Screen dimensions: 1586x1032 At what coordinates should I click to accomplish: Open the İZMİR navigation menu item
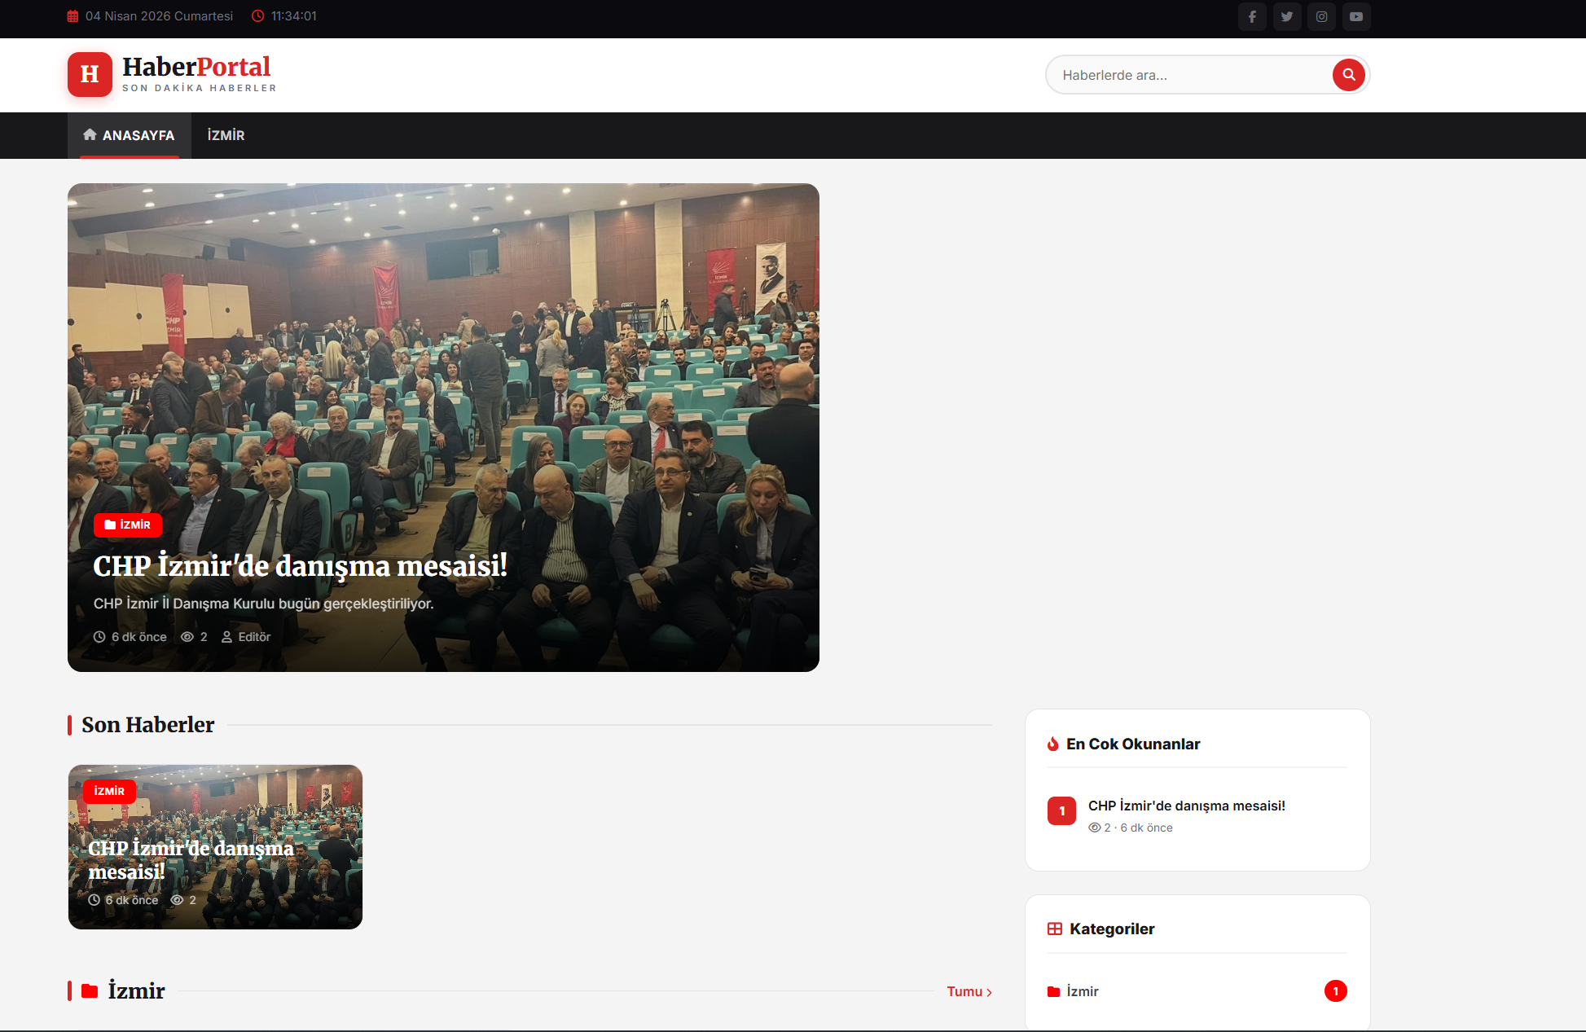[x=226, y=135]
